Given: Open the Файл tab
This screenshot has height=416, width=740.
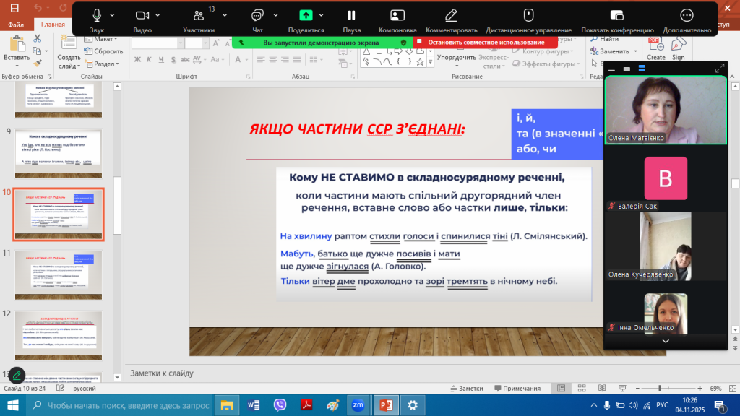Looking at the screenshot, I should pos(16,25).
